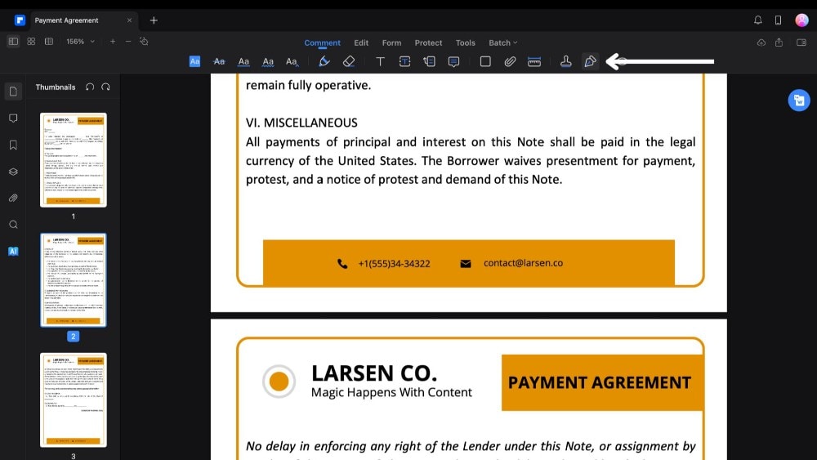
Task: Select the Underline text tool
Action: click(x=243, y=61)
